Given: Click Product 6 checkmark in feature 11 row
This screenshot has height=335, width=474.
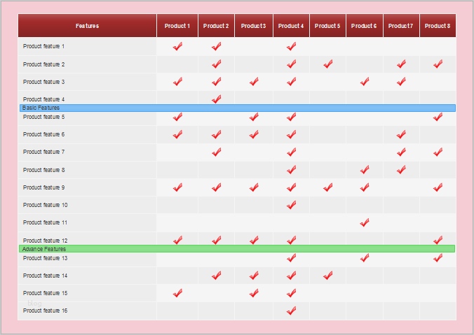Looking at the screenshot, I should 365,222.
